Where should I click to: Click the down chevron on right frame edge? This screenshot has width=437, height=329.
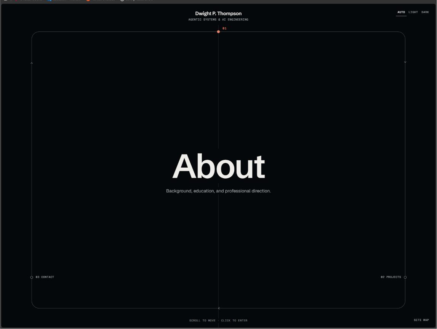[x=405, y=62]
